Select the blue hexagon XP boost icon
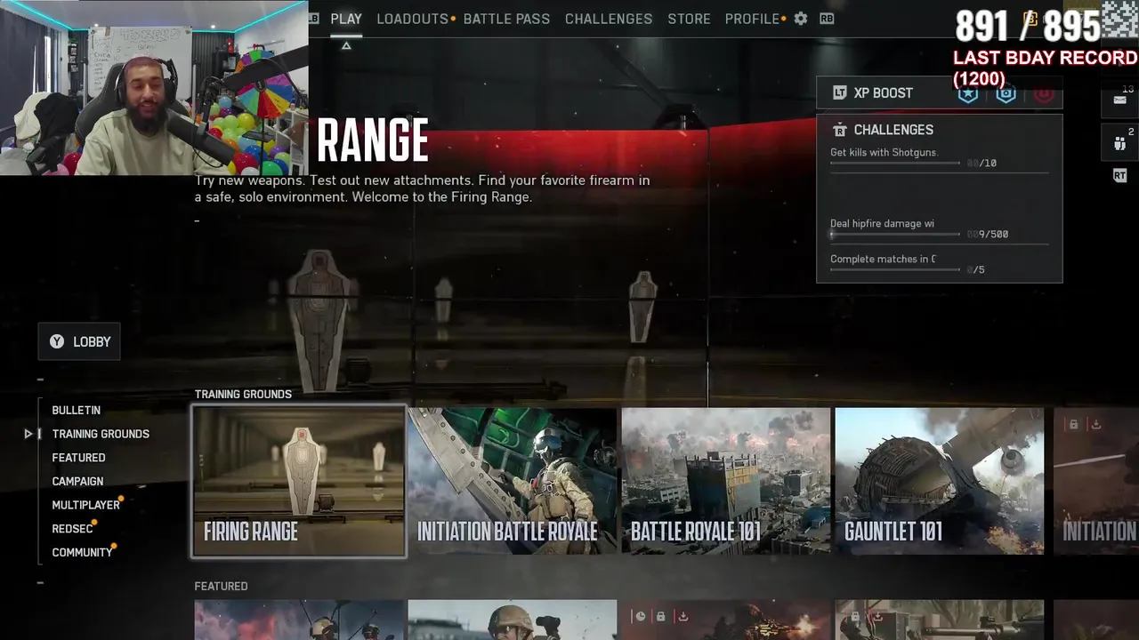 pyautogui.click(x=1006, y=93)
